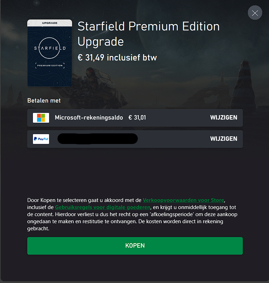The height and width of the screenshot is (283, 269).
Task: Click the PREMIUM EDITION label on cover
Action: point(50,65)
